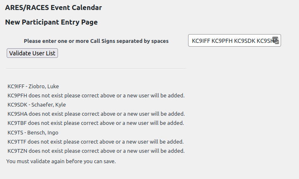Select call sign KC9IFF in results list

tap(16, 87)
